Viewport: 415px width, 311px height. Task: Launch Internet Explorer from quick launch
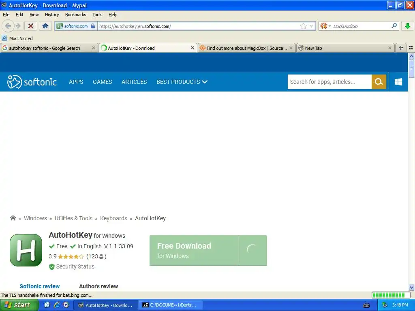coord(57,305)
